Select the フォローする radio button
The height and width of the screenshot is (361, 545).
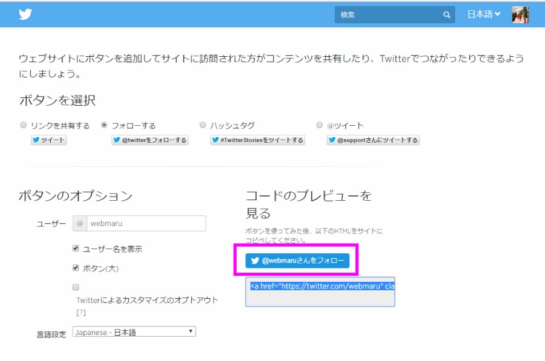(x=104, y=125)
